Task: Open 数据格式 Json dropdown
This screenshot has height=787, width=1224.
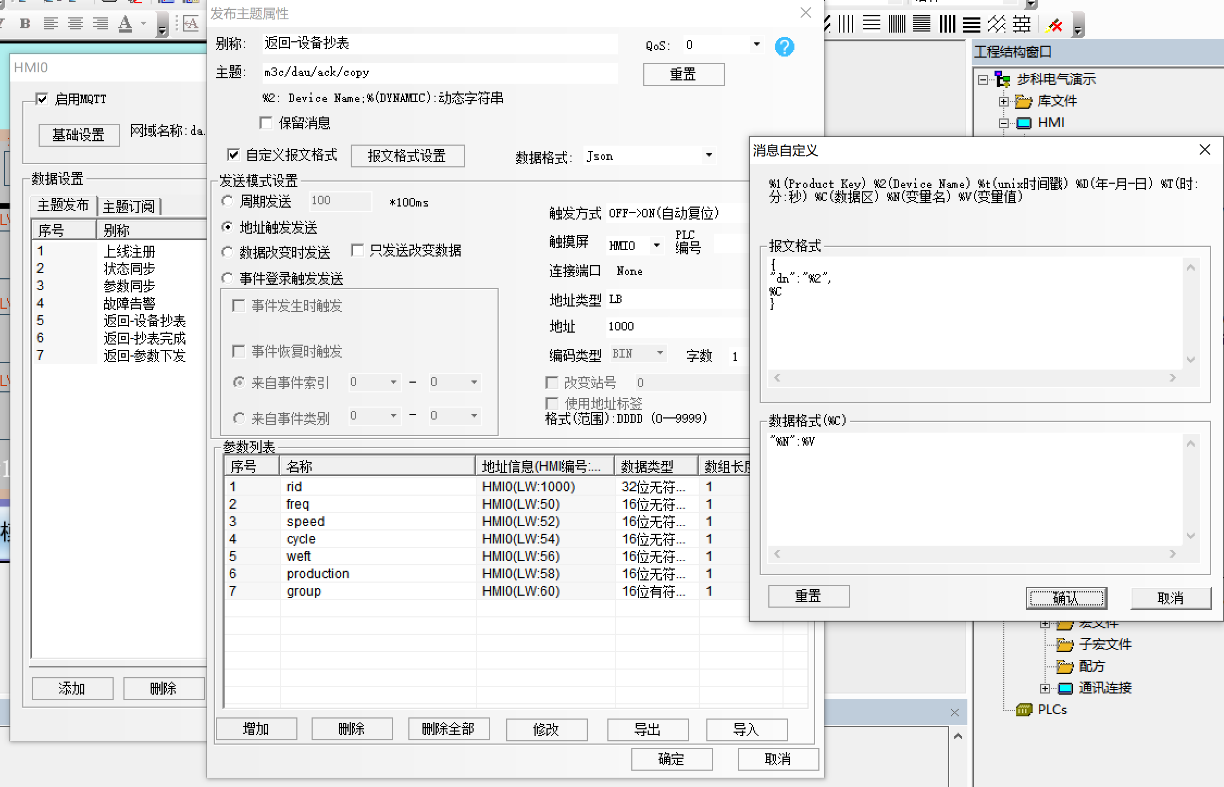Action: 709,155
